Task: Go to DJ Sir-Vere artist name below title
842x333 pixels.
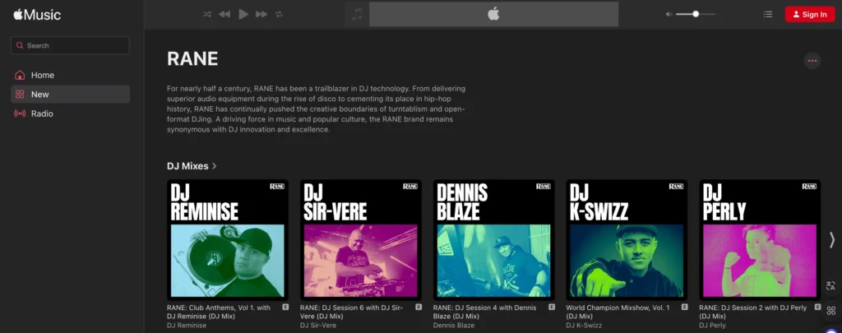Action: tap(318, 326)
